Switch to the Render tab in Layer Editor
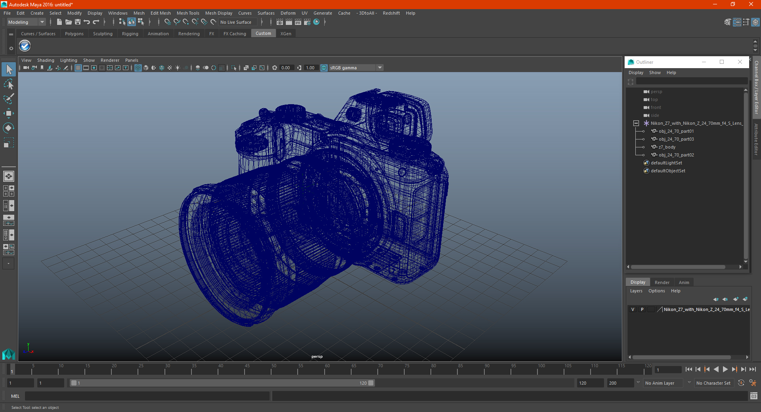The height and width of the screenshot is (412, 761). pos(662,282)
